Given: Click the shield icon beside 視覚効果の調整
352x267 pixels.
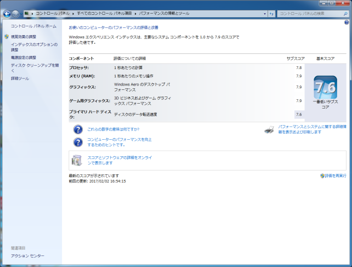Looking at the screenshot, I should point(7,36).
